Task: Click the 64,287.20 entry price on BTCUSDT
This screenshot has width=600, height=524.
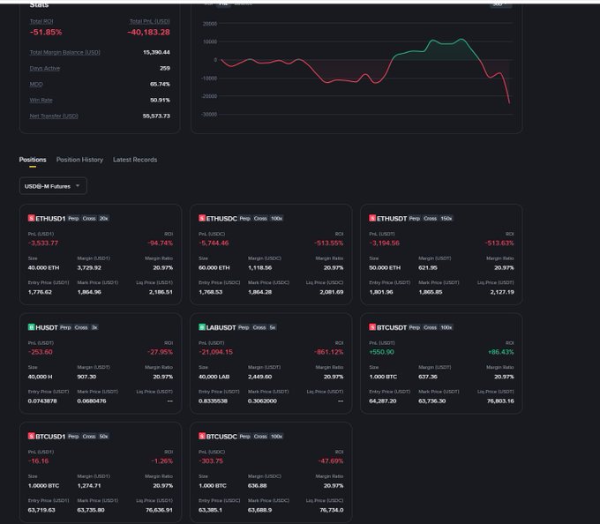Action: (x=383, y=400)
